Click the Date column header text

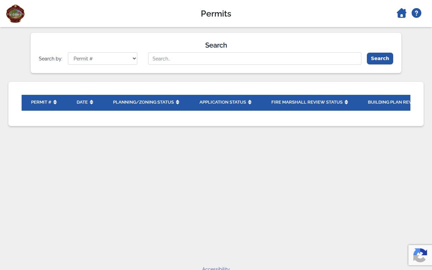pyautogui.click(x=82, y=102)
